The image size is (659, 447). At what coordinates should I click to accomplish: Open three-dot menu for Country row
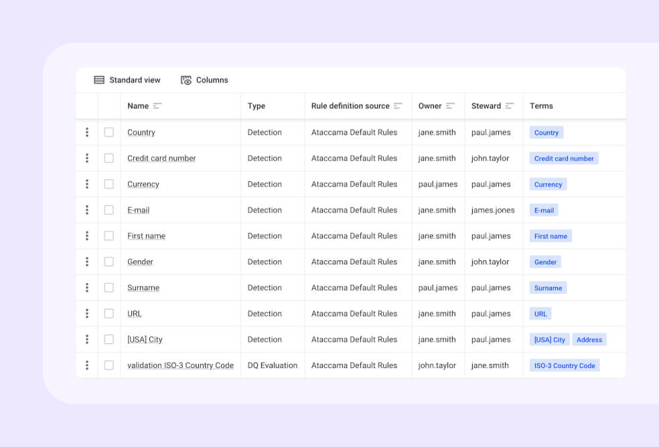tap(87, 132)
